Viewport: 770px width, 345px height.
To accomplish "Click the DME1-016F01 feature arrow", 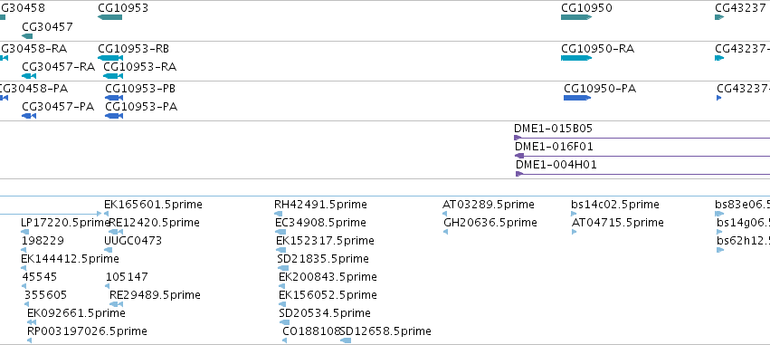I will coord(519,156).
